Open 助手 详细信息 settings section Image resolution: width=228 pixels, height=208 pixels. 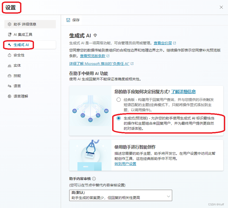pyautogui.click(x=30, y=24)
